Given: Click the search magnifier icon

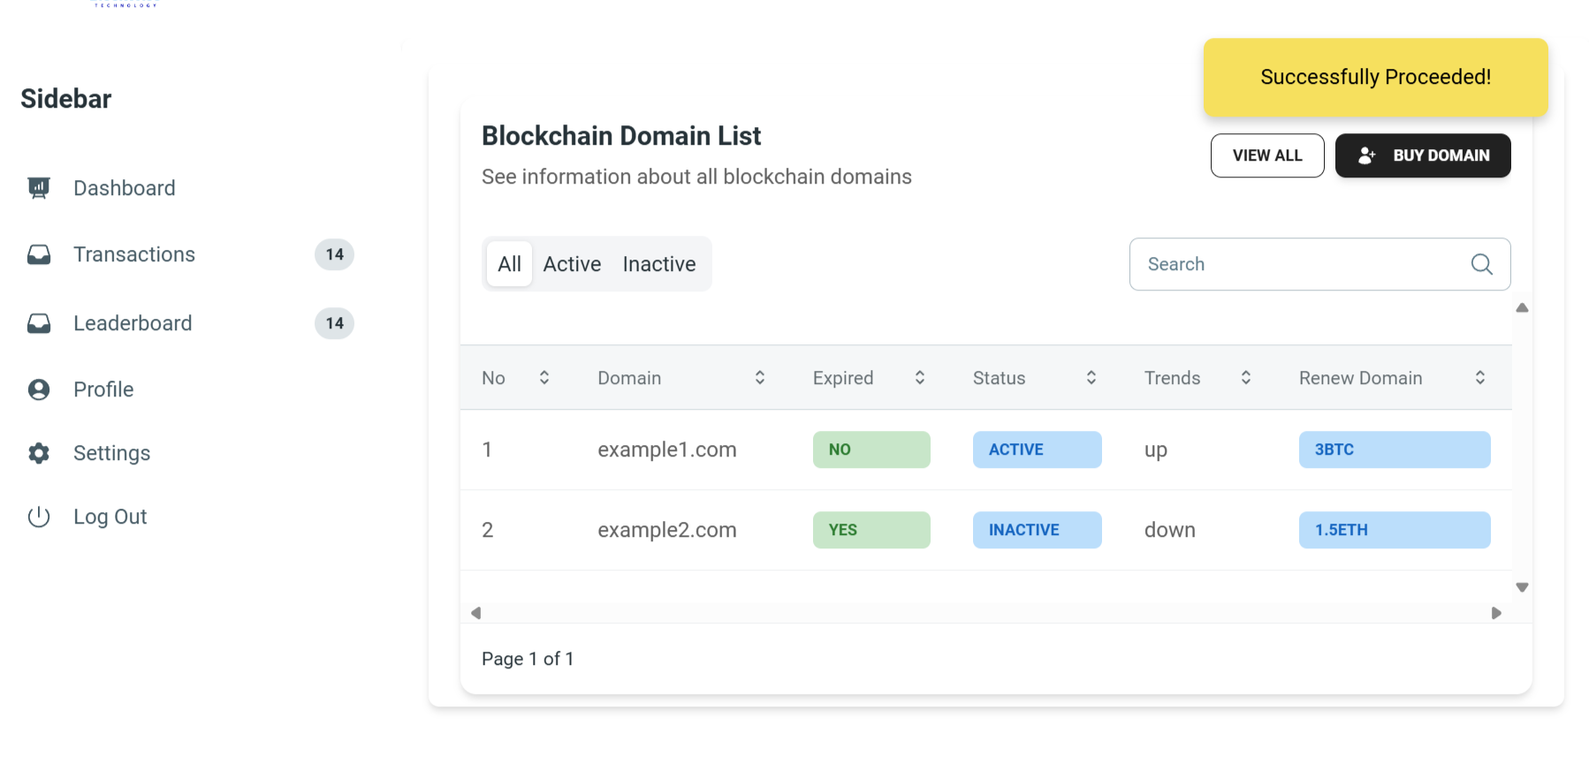Looking at the screenshot, I should click(x=1481, y=264).
